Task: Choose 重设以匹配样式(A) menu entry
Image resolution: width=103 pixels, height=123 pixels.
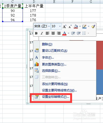Action: coord(65,51)
